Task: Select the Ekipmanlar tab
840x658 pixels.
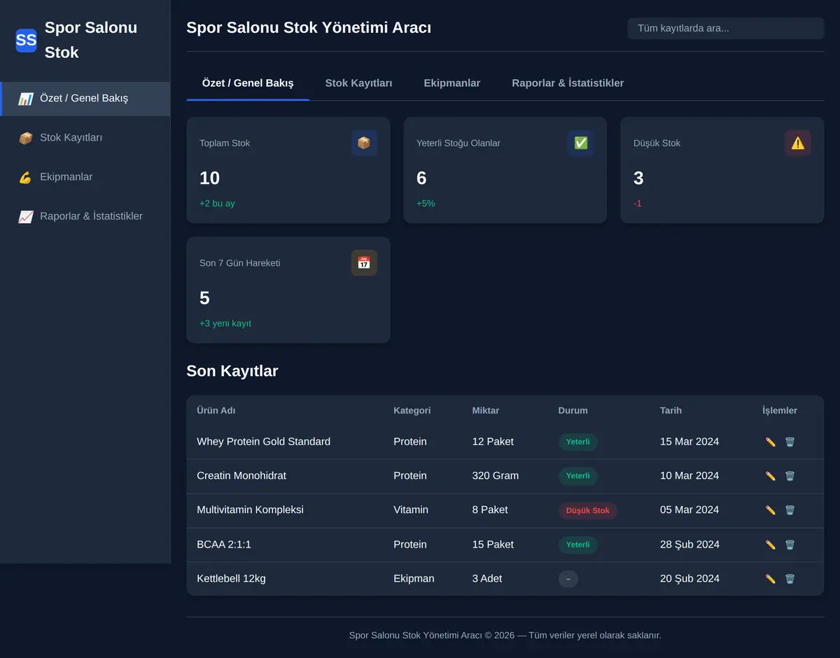Action: point(452,83)
